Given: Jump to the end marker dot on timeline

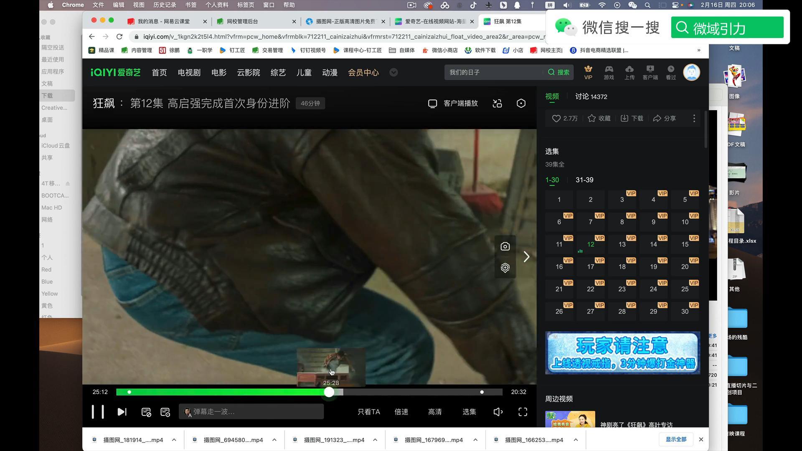Looking at the screenshot, I should click(482, 392).
